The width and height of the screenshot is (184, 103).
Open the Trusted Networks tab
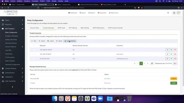pos(48,28)
